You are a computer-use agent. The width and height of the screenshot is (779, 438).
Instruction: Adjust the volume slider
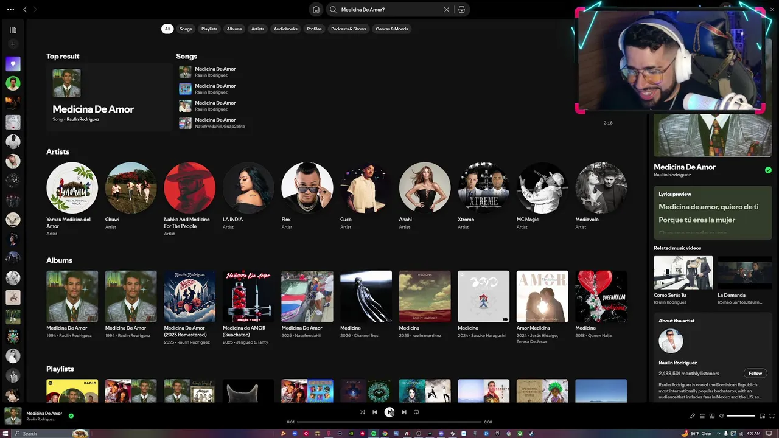[x=741, y=416]
